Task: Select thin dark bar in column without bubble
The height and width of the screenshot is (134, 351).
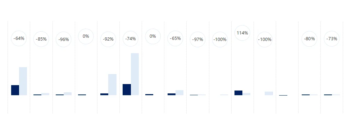Action: point(283,95)
